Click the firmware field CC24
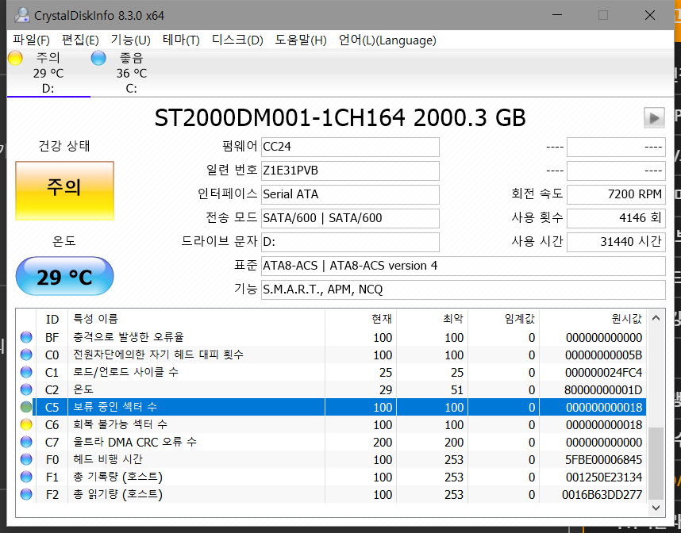 tap(350, 147)
